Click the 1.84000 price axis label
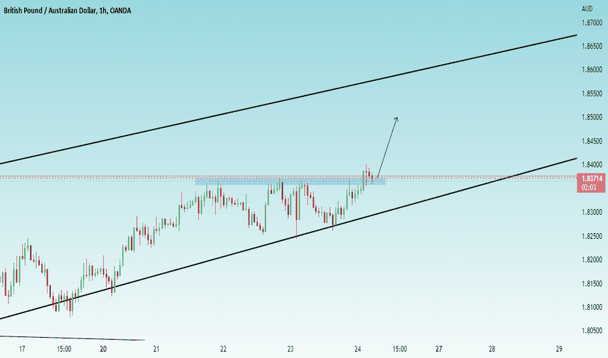 [x=592, y=165]
